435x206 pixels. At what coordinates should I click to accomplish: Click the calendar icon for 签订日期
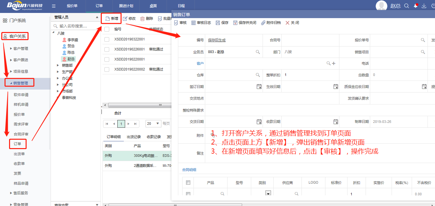[259, 87]
